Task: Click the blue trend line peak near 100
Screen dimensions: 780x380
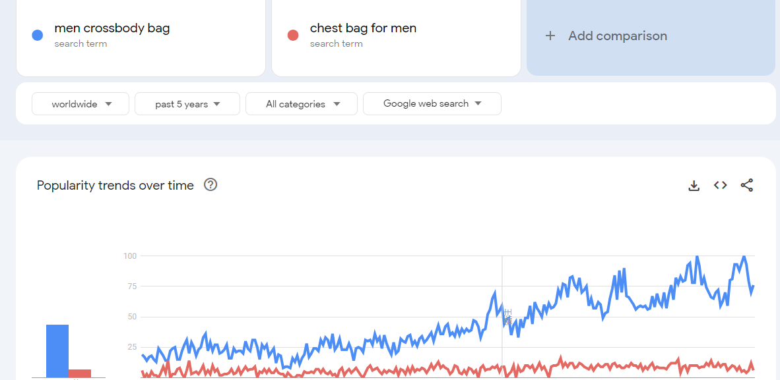Action: click(697, 256)
